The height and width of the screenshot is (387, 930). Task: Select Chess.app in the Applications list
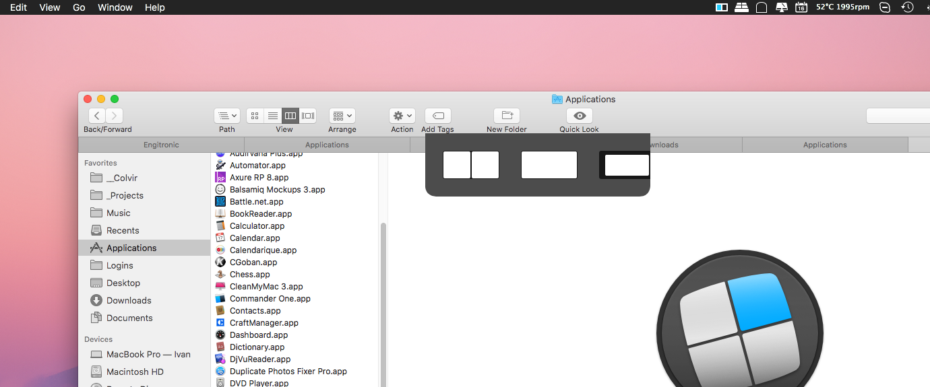[x=249, y=275]
